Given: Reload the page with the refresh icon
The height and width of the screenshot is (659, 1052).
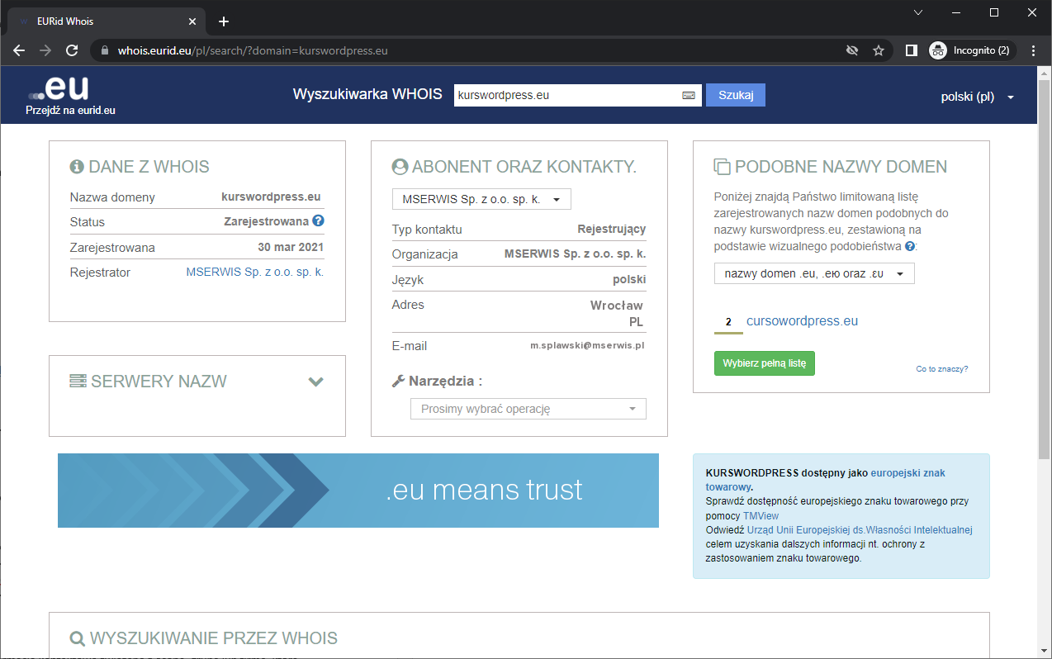Looking at the screenshot, I should 72,50.
